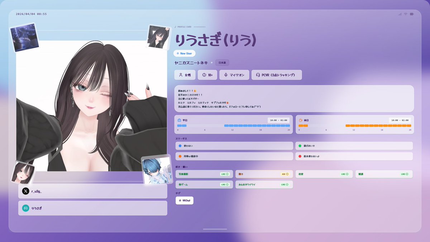Click the music note icon before PROFILE CARD
Screen dimensions: 430x242
175,27
